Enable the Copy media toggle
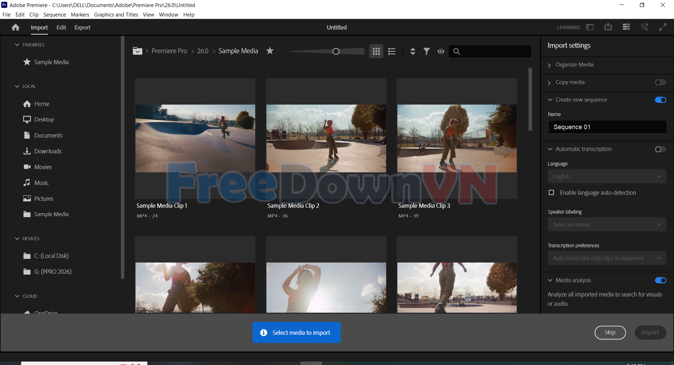This screenshot has width=674, height=365. click(660, 82)
